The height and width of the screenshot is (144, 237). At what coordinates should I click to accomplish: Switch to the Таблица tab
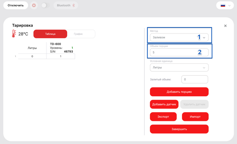(x=50, y=34)
